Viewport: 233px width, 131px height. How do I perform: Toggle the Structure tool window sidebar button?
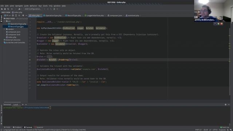click(1, 109)
